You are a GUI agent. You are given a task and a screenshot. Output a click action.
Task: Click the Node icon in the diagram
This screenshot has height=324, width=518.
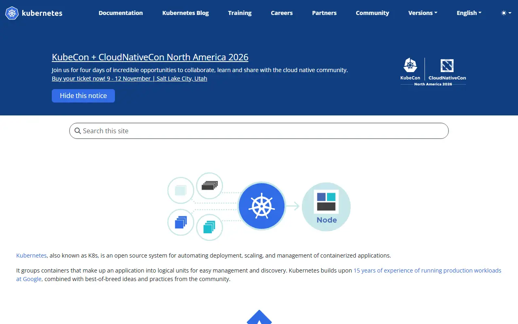326,207
